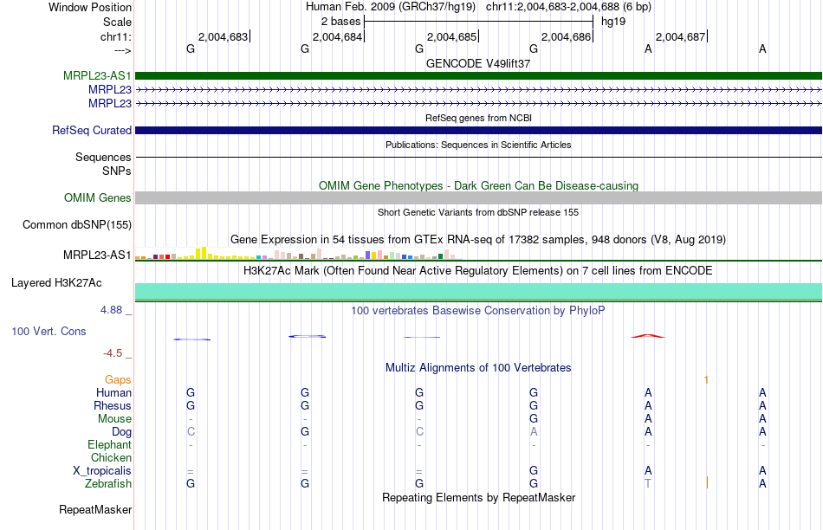823x530 pixels.
Task: Click Publications: Sequences in Scientific Articles title
Action: point(478,145)
